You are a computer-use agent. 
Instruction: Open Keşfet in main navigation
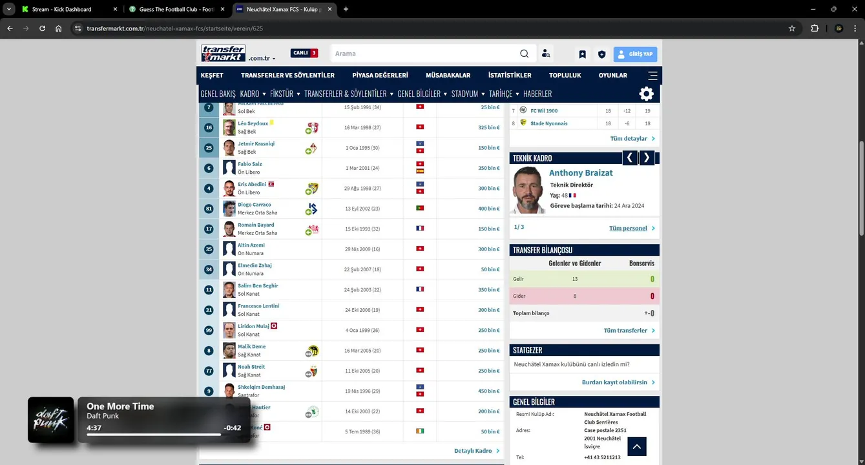[212, 76]
